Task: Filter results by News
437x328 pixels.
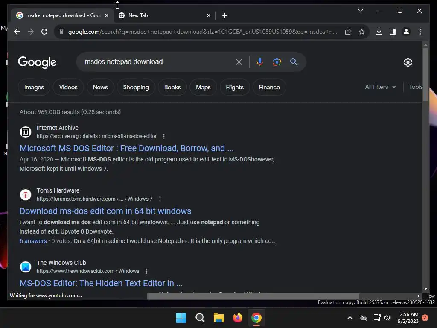Action: (100, 87)
